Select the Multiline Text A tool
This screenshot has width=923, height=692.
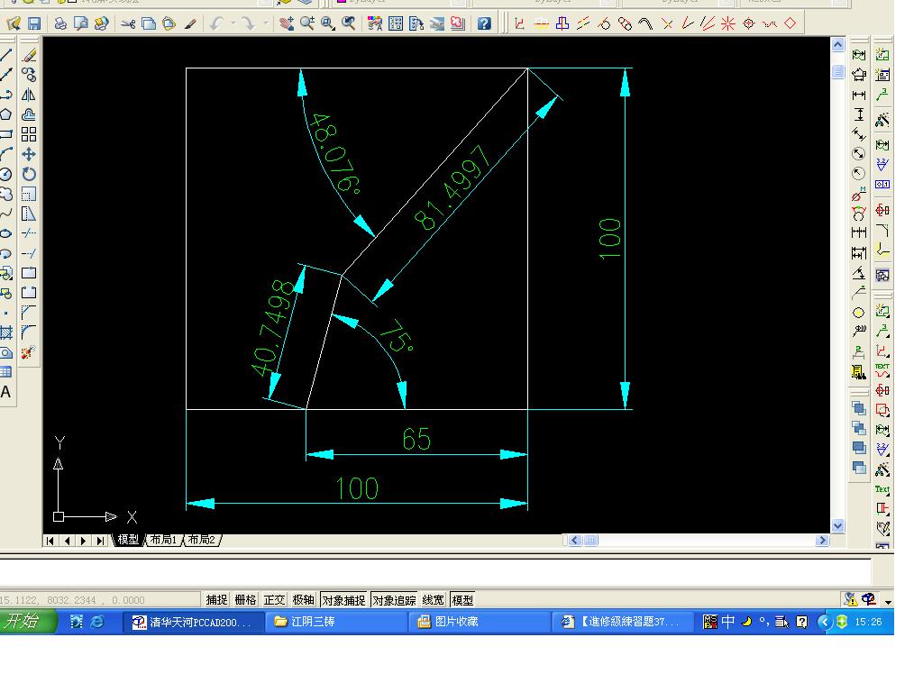point(6,392)
